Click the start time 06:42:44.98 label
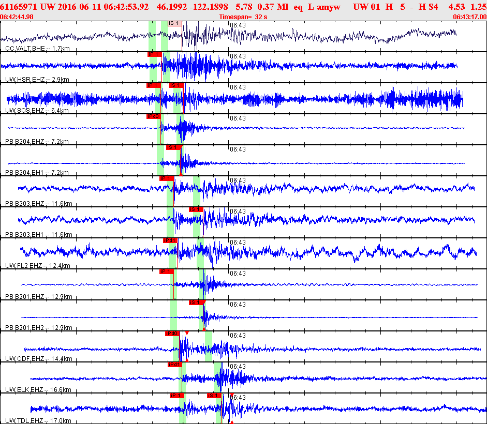This screenshot has height=424, width=487. (x=17, y=17)
